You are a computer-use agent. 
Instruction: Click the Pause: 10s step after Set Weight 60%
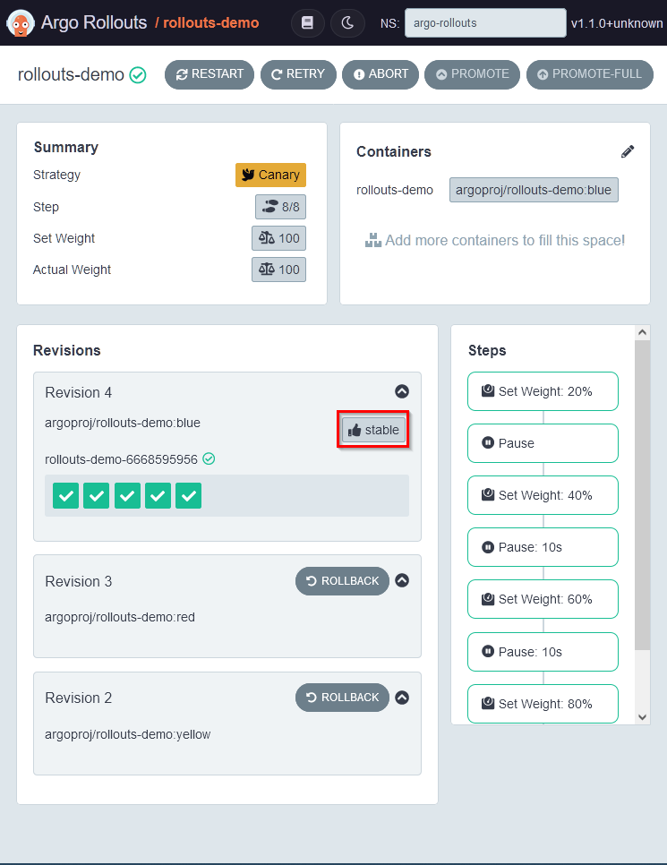(x=543, y=652)
